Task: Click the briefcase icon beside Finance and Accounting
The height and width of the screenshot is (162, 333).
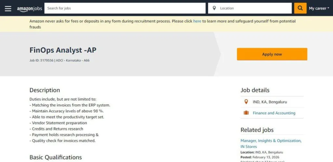Action: click(246, 113)
